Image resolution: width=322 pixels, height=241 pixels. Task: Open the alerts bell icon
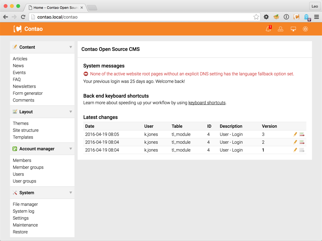tap(269, 29)
